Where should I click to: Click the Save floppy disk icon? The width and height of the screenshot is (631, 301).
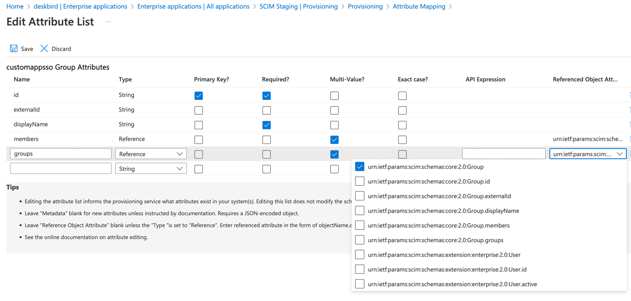(x=14, y=49)
